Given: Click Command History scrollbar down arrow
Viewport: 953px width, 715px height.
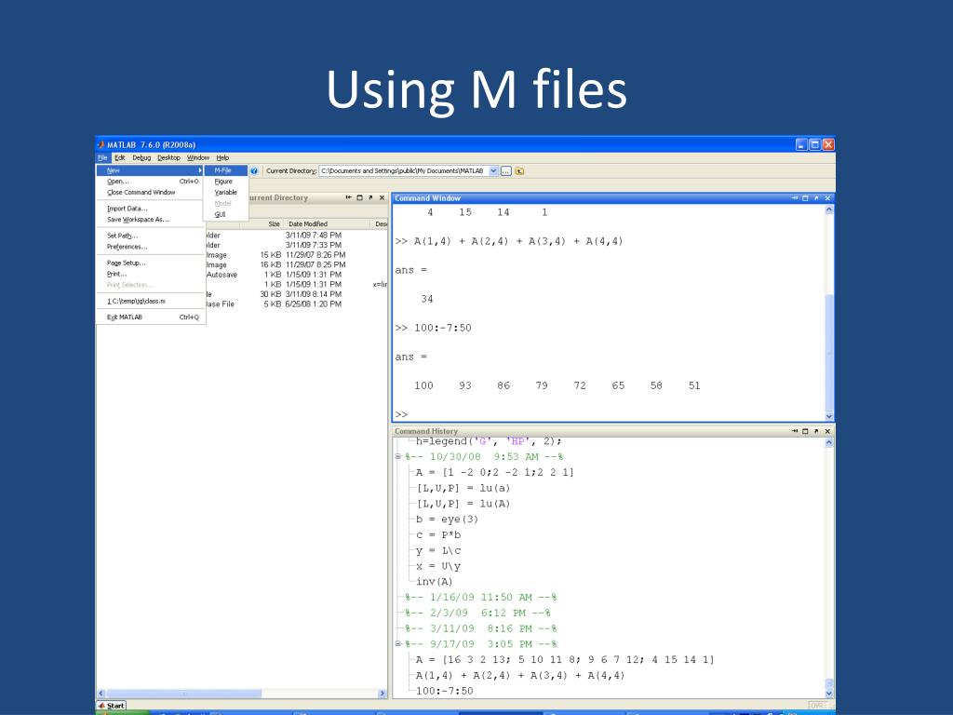Looking at the screenshot, I should [x=829, y=693].
